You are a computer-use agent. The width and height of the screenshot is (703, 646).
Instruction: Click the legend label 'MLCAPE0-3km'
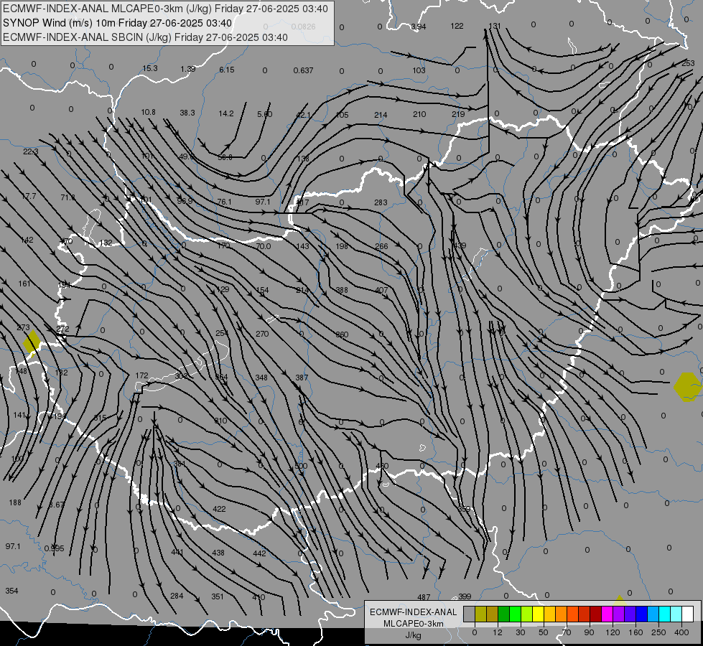(x=414, y=624)
